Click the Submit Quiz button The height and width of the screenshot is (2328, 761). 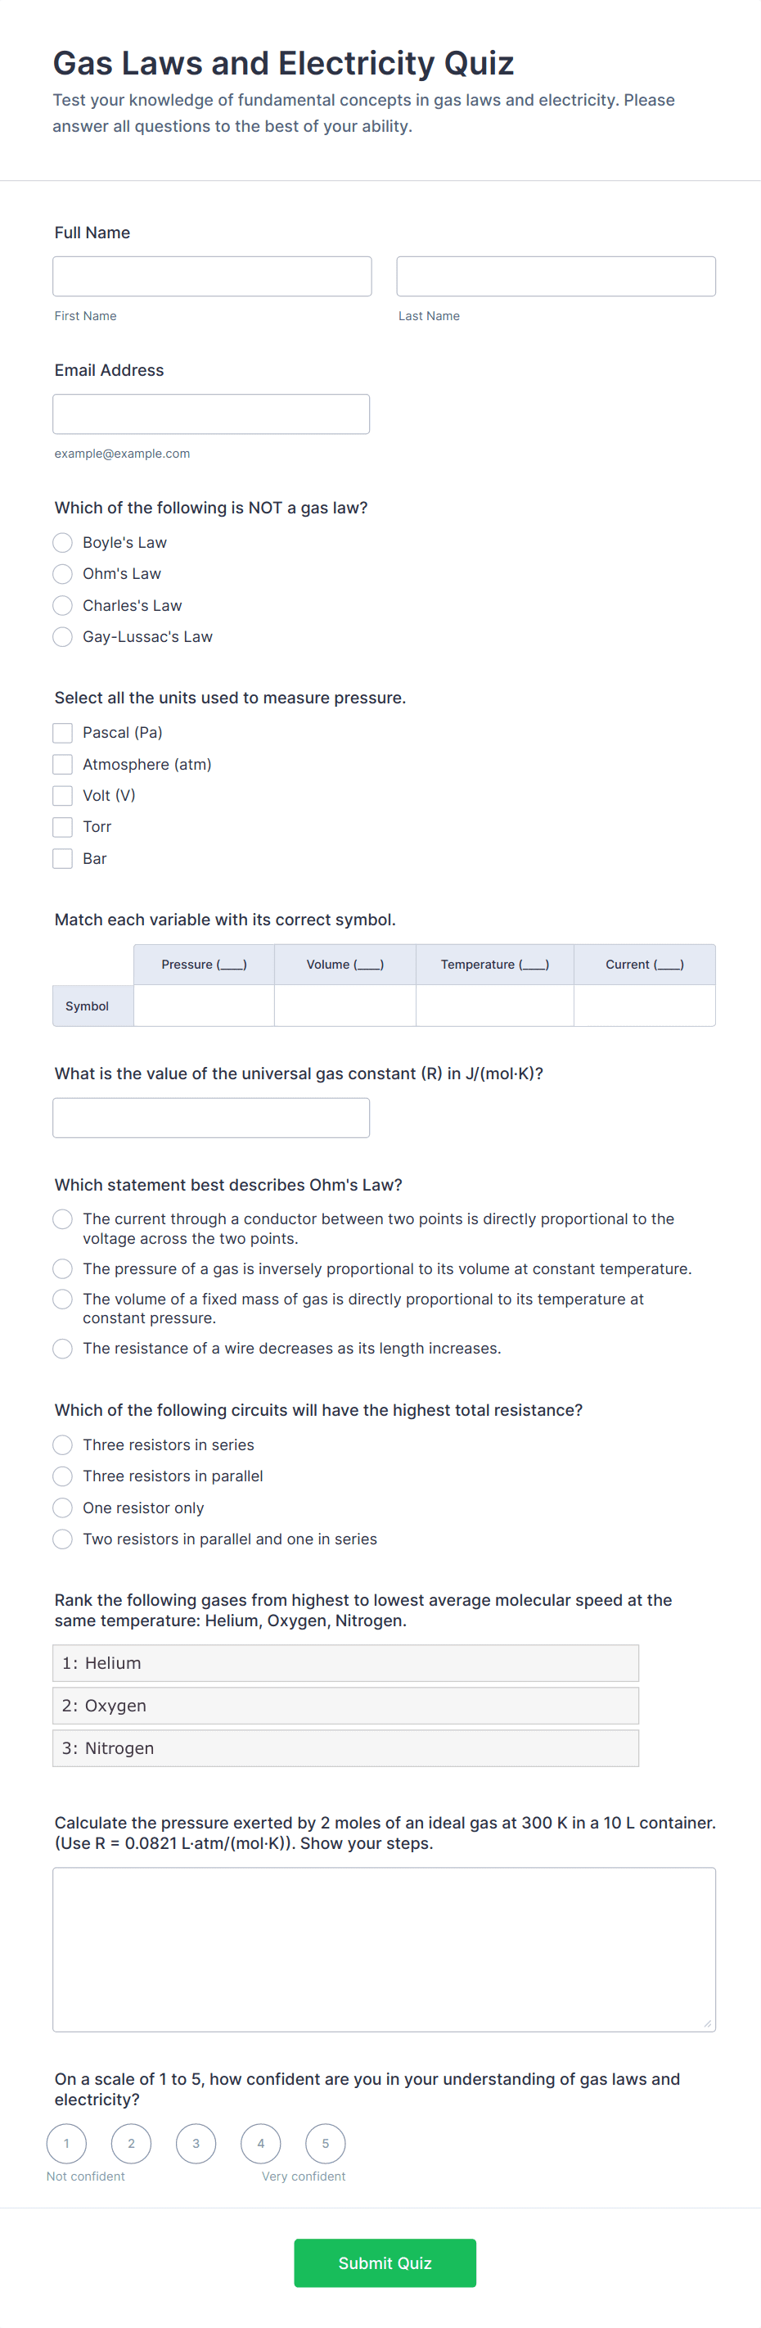coord(385,2263)
